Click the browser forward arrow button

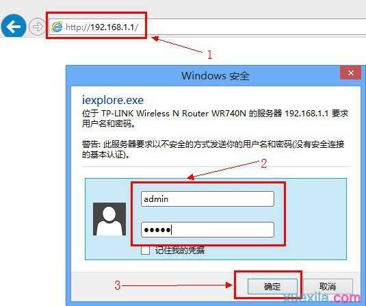coord(37,27)
